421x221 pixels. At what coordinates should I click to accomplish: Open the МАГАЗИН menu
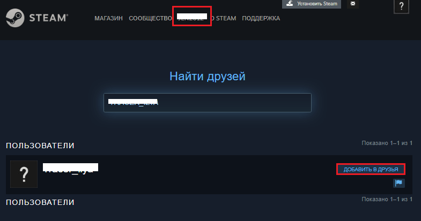(108, 18)
